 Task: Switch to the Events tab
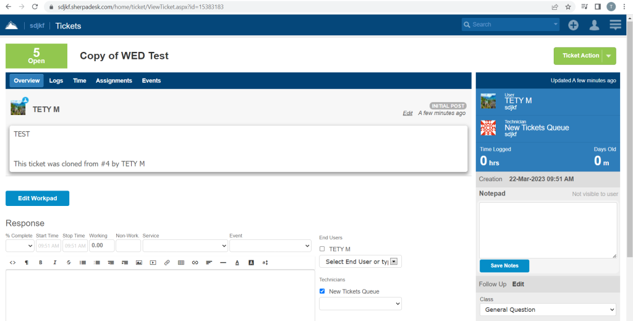coord(151,81)
